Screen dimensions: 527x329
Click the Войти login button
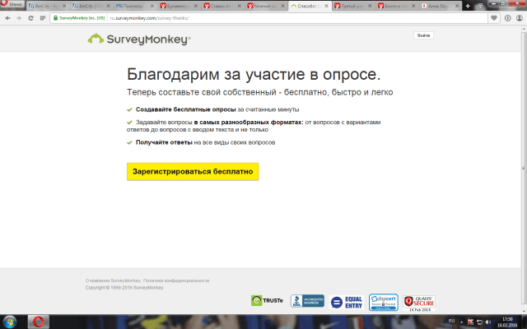point(423,37)
